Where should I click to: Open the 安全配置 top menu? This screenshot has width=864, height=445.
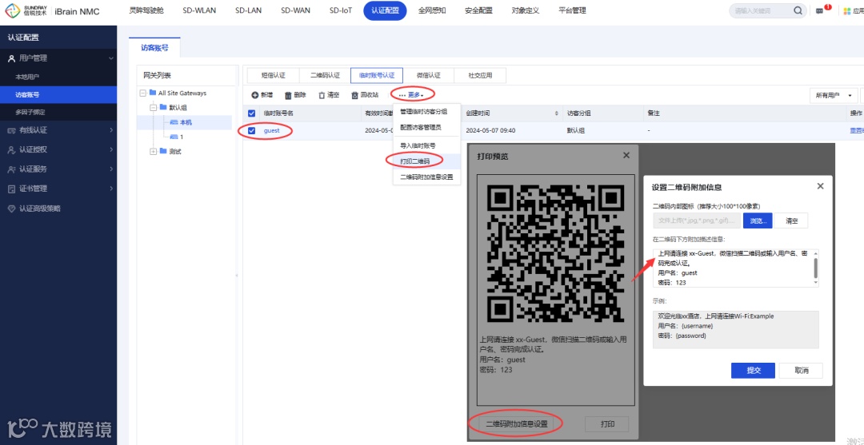click(479, 10)
